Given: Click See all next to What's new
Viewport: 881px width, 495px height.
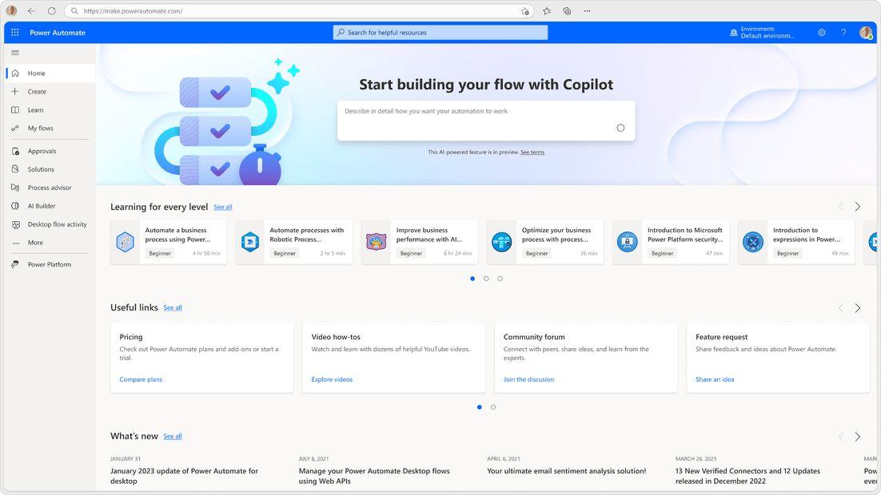Looking at the screenshot, I should tap(173, 436).
